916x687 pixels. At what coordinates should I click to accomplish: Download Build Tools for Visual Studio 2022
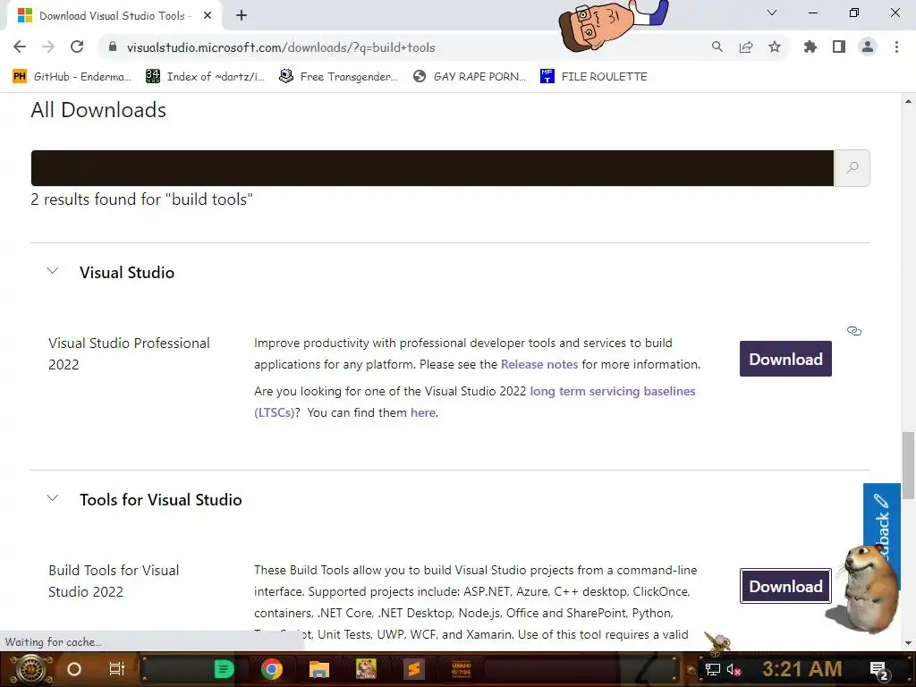[785, 586]
